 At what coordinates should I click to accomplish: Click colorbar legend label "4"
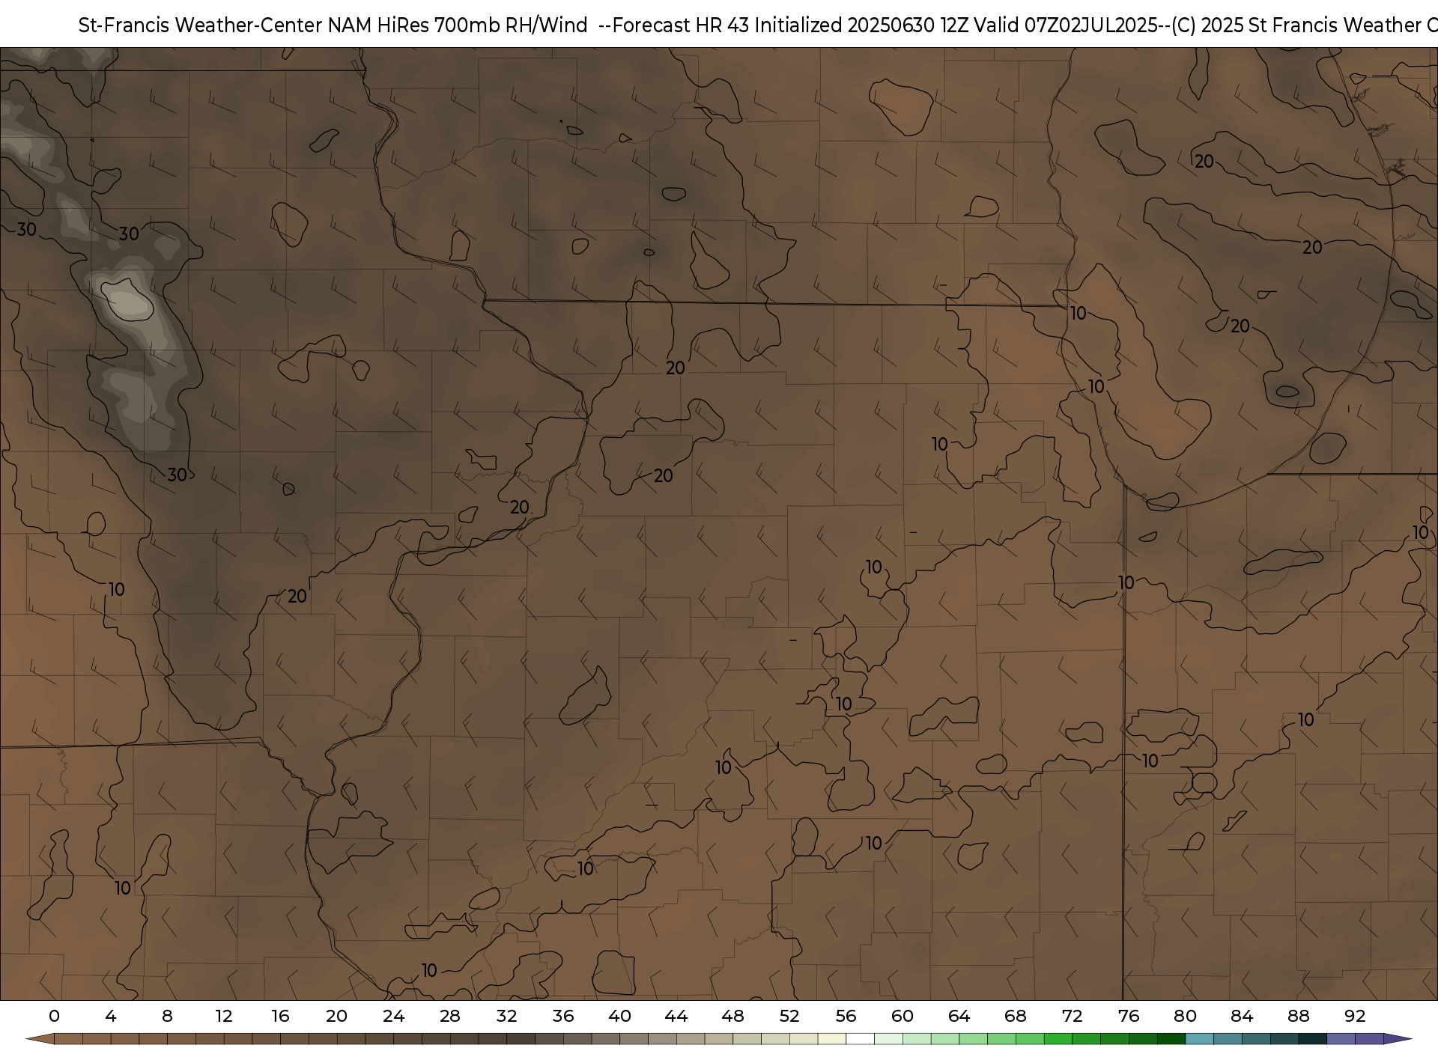click(x=111, y=1016)
